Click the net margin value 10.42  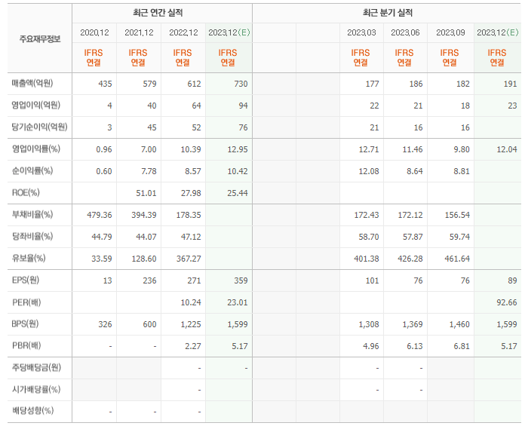pos(238,171)
